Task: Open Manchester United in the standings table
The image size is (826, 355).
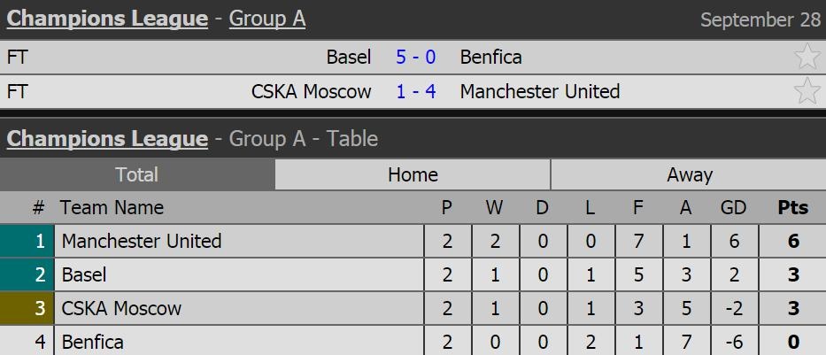Action: click(x=142, y=241)
